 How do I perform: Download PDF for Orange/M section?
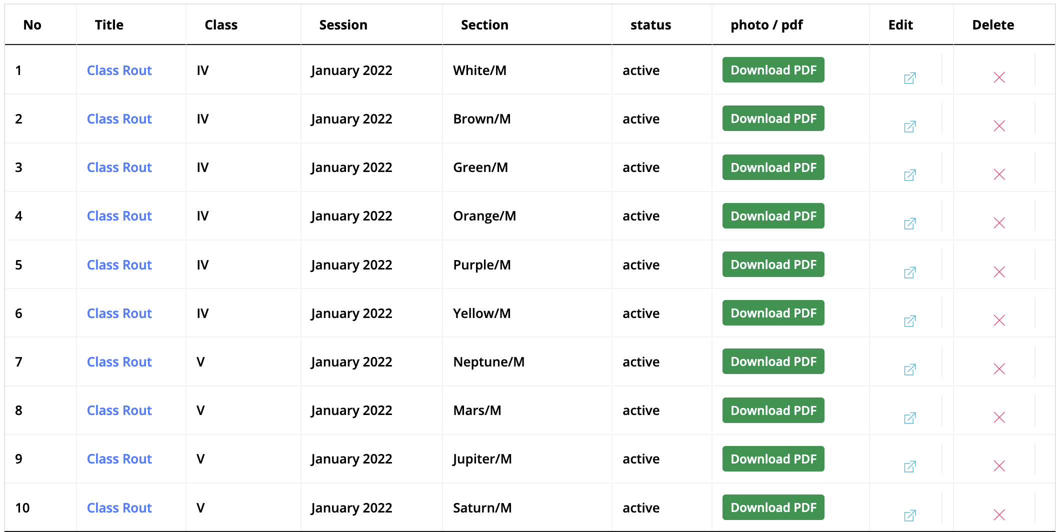coord(773,216)
